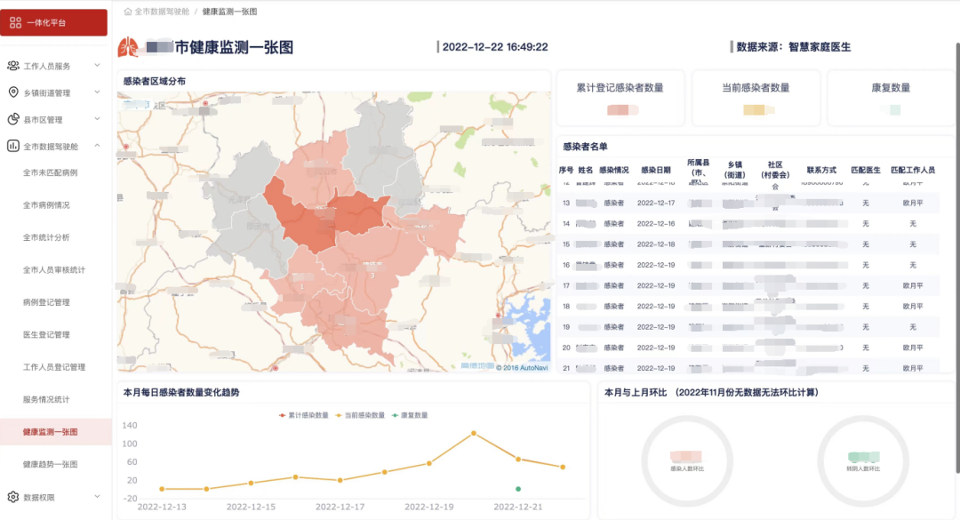
Task: Click the lungs logo beside page title
Action: pyautogui.click(x=128, y=47)
